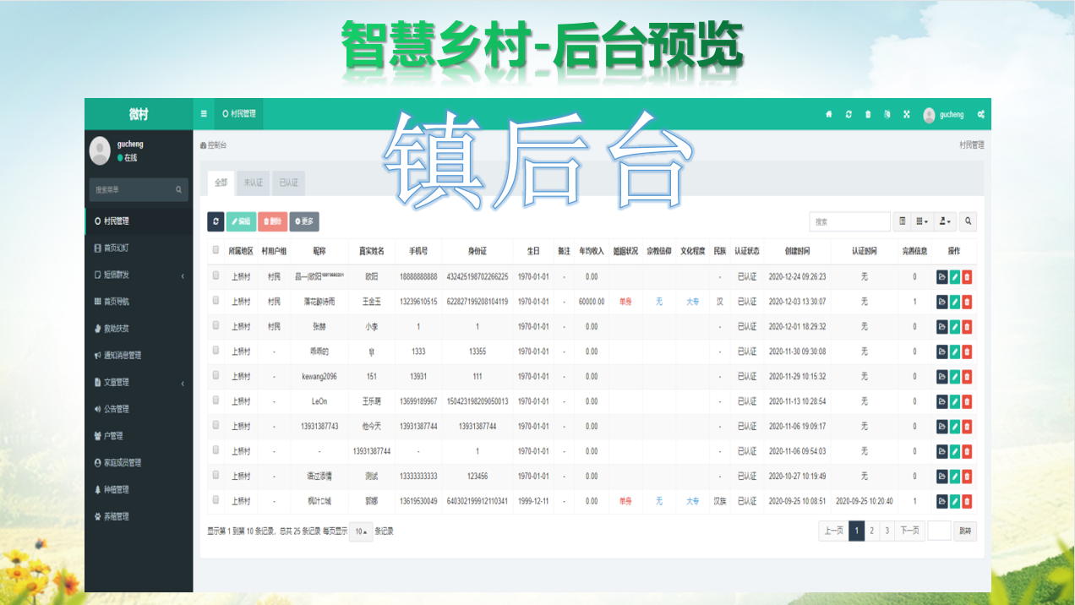The height and width of the screenshot is (605, 1075).
Task: Click the search magnifier button beside table tools
Action: tap(969, 221)
